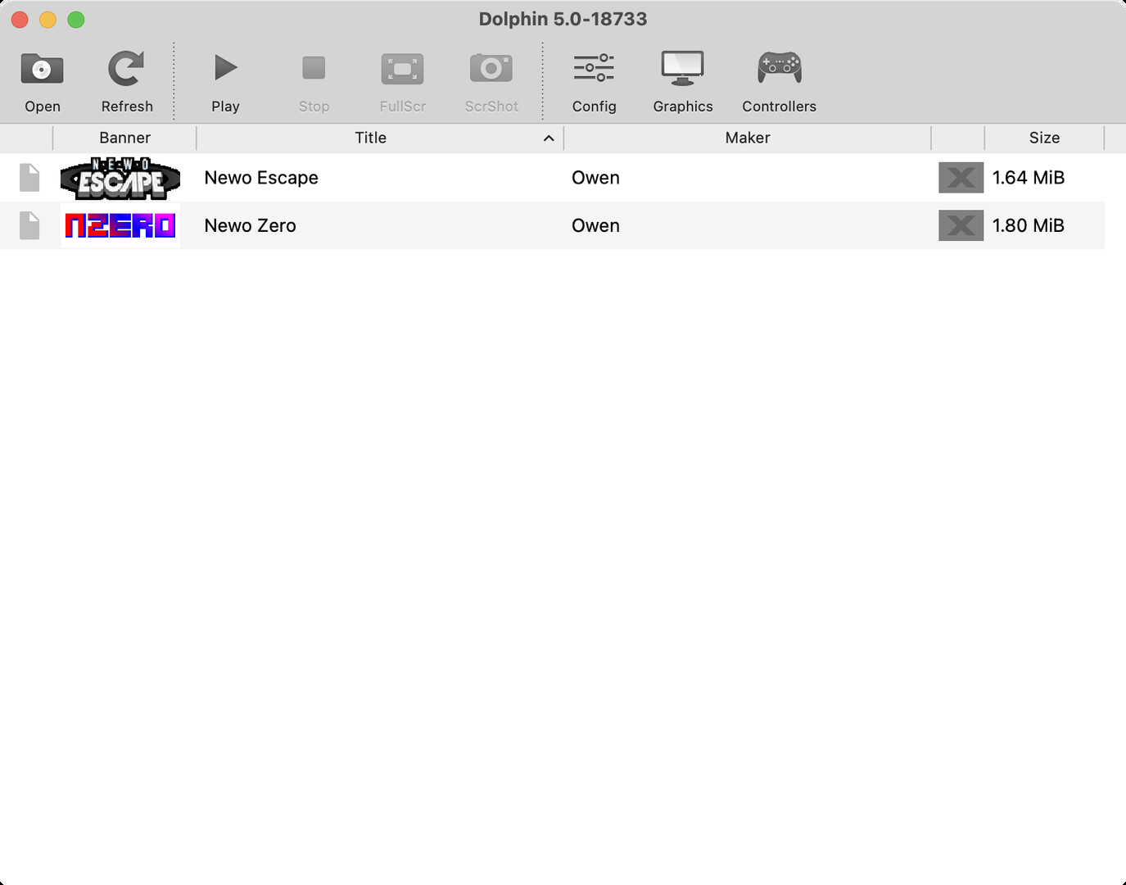Select the Newo Escape title row
Viewport: 1126px width, 885px height.
[261, 178]
